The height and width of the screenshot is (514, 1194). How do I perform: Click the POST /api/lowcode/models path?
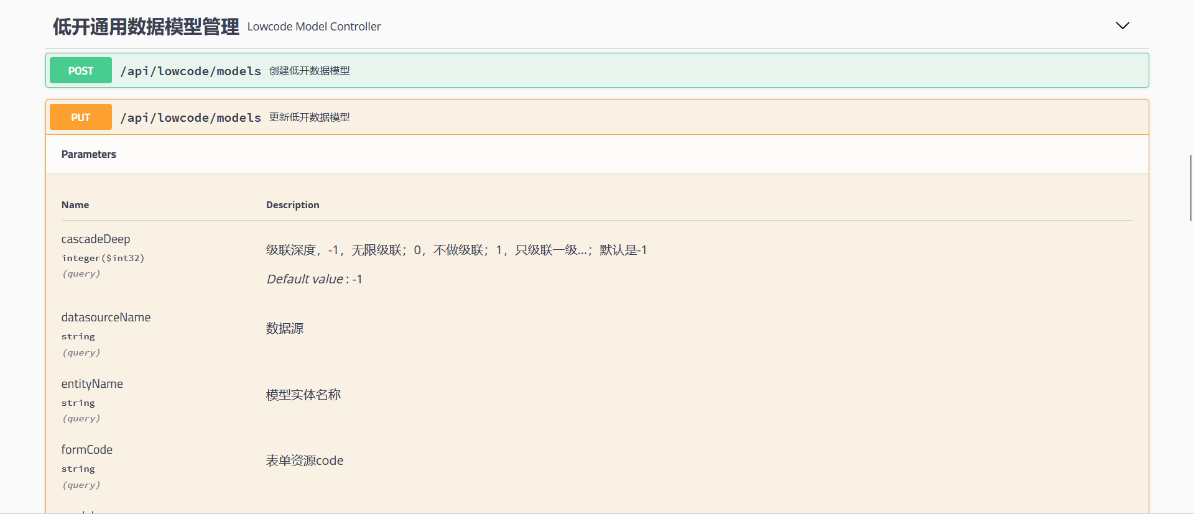[x=190, y=71]
